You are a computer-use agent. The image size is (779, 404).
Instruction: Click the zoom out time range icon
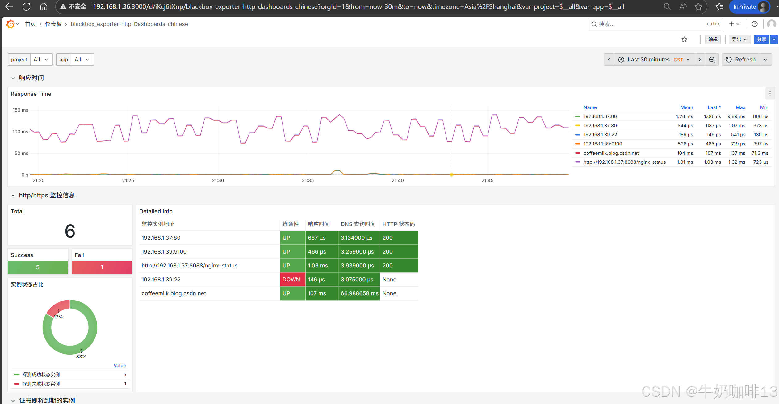(712, 60)
